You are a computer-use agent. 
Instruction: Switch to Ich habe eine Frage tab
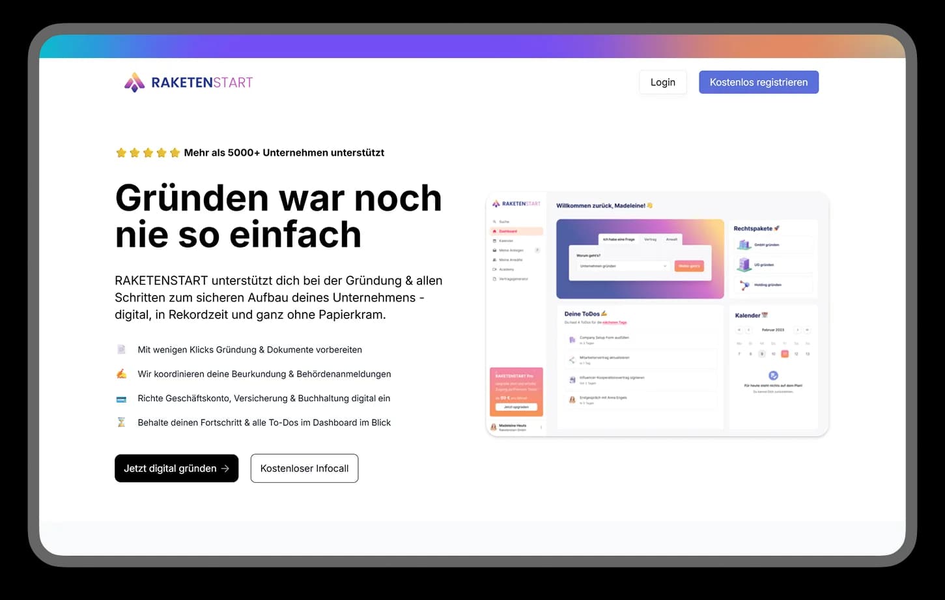tap(618, 240)
